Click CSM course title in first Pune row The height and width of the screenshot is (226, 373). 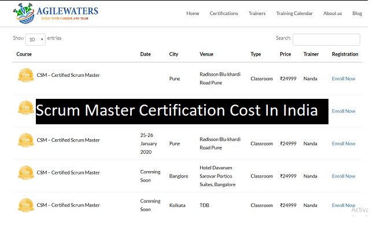pyautogui.click(x=68, y=75)
